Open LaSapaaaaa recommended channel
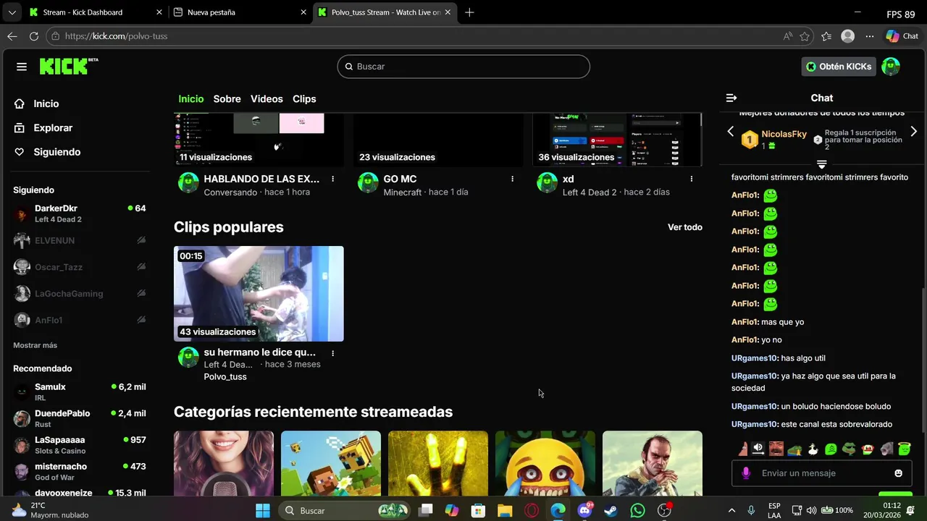927x521 pixels. pyautogui.click(x=80, y=445)
